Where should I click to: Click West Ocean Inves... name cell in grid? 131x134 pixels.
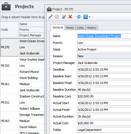[x=31, y=41]
